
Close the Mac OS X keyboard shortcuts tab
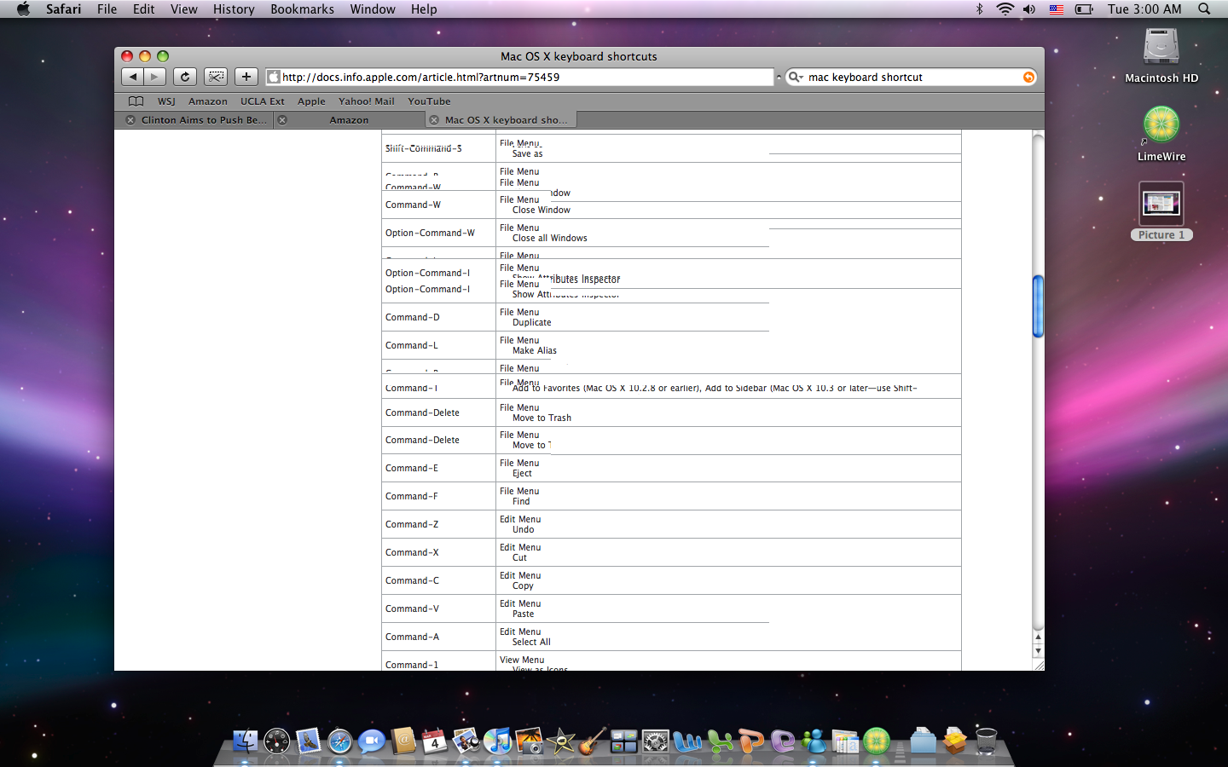click(x=434, y=120)
